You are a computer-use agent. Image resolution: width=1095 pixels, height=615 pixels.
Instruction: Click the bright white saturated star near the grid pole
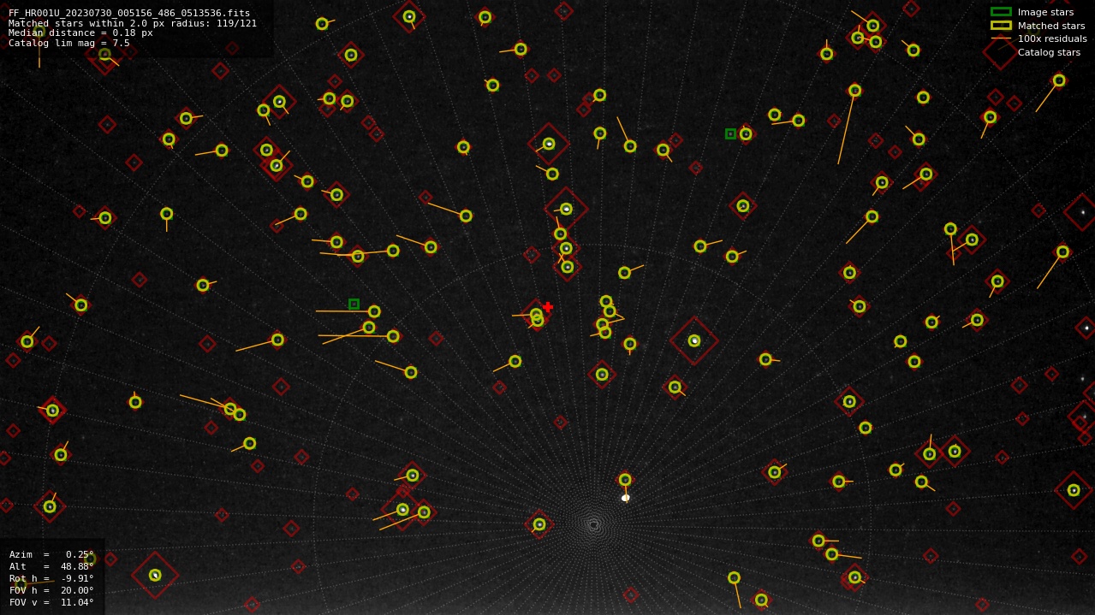tap(626, 498)
